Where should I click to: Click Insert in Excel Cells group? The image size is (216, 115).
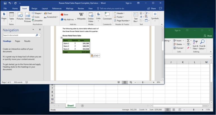click(179, 40)
